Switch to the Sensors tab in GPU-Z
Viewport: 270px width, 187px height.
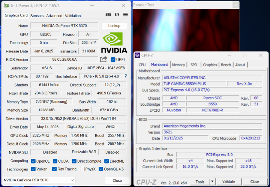[37, 16]
